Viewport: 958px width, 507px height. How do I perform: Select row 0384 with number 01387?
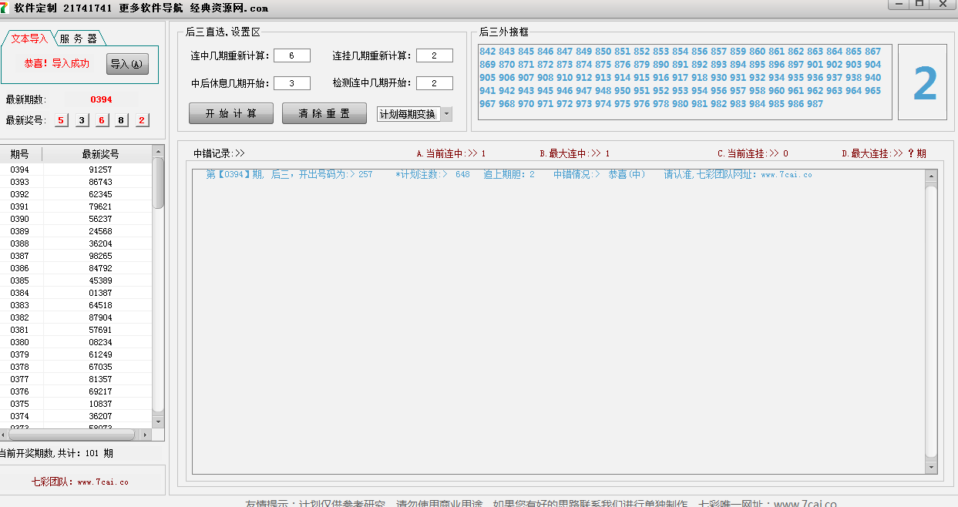pos(76,293)
